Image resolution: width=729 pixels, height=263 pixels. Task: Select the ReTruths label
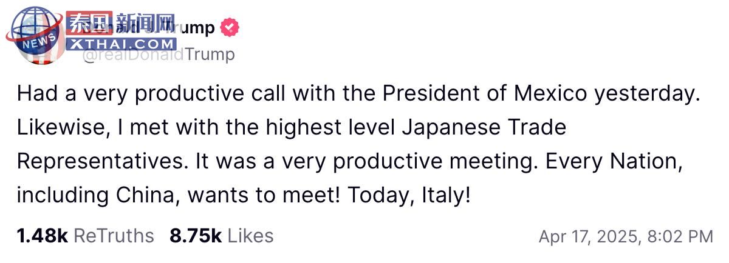[x=114, y=236]
